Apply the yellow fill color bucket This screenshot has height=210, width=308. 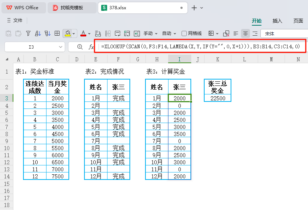67,33
